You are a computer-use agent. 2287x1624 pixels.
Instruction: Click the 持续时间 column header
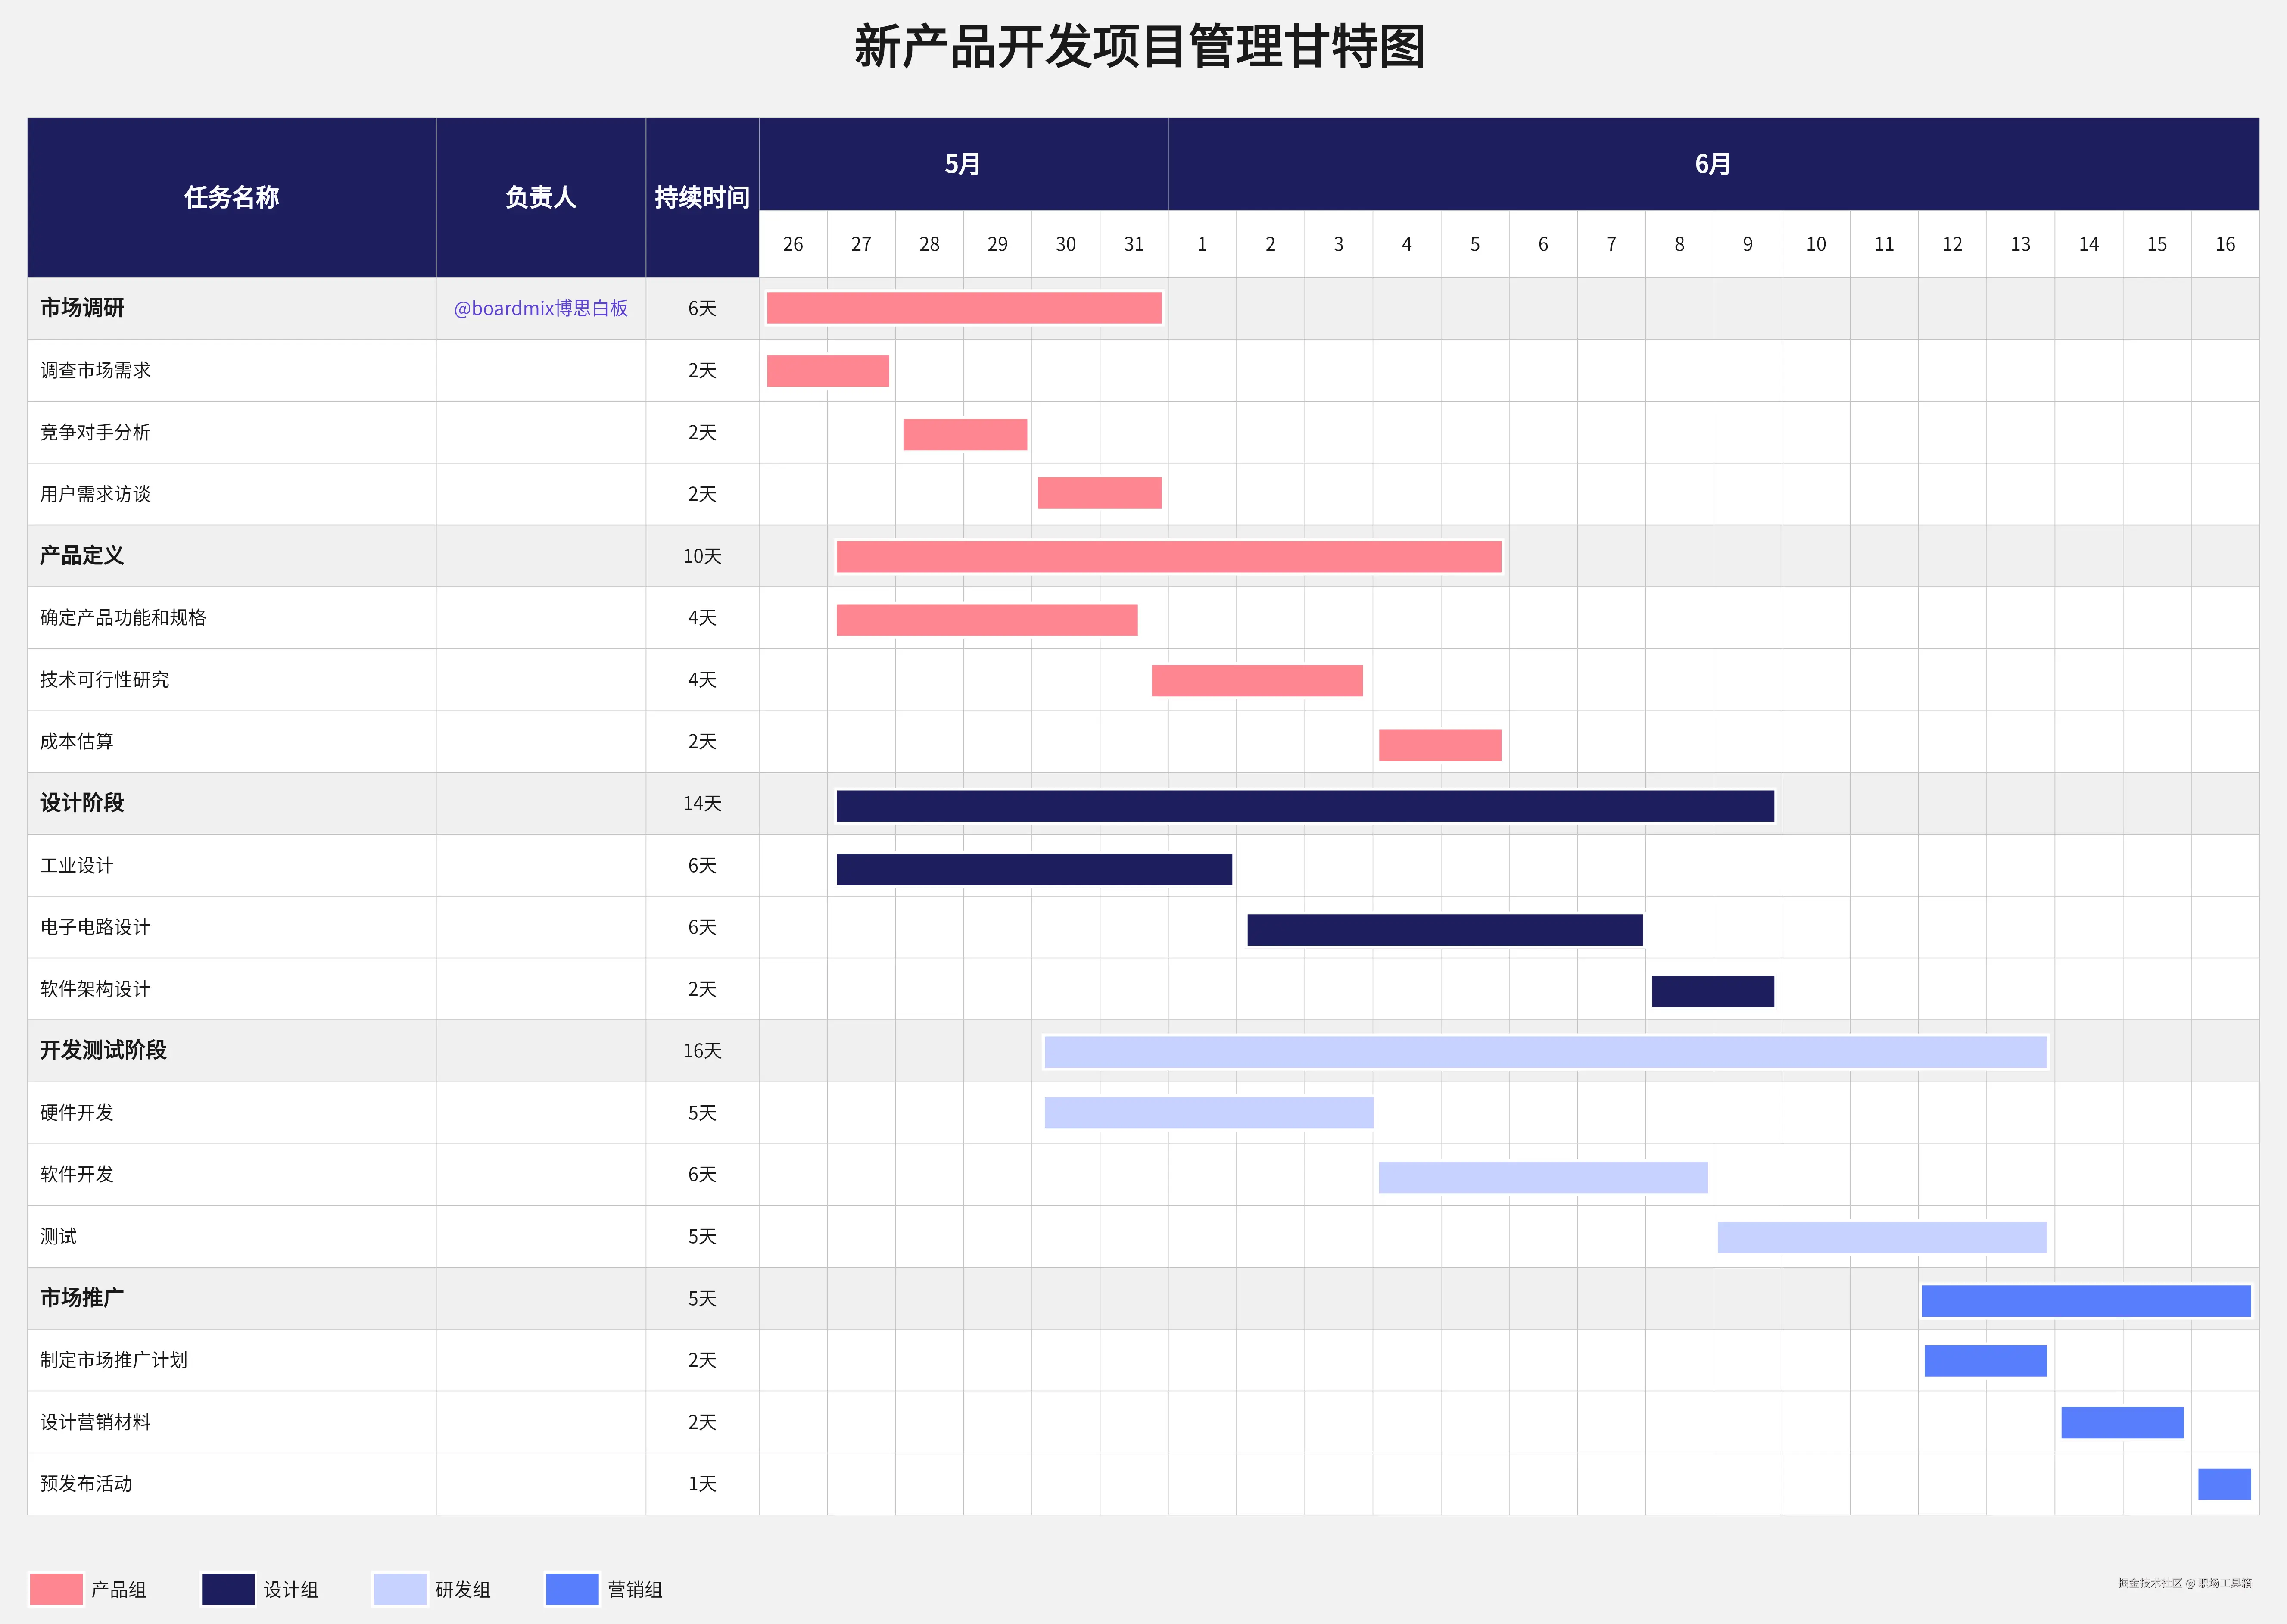tap(702, 197)
